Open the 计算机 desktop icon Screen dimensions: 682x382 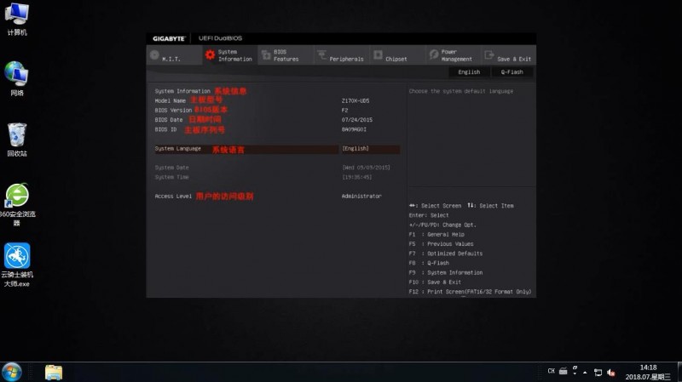(17, 19)
